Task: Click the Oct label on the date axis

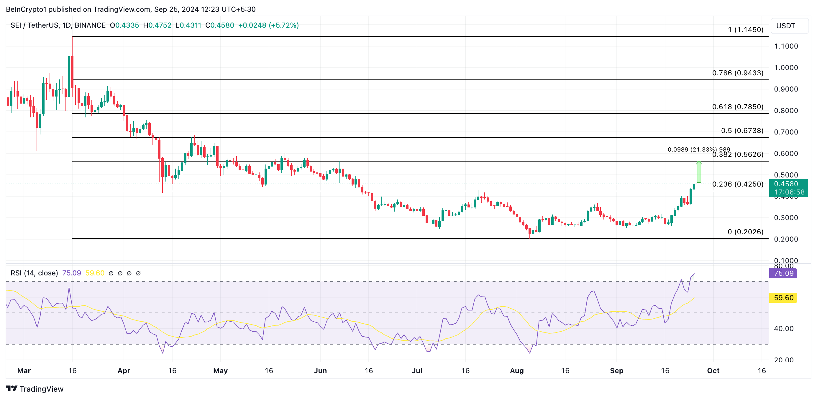Action: point(713,370)
